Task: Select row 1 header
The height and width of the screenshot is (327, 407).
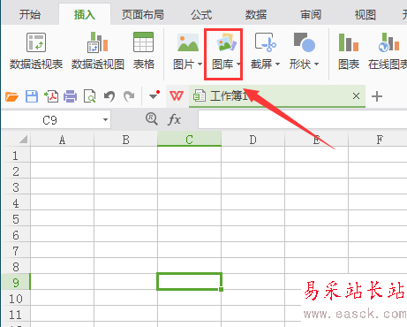Action: pos(16,156)
